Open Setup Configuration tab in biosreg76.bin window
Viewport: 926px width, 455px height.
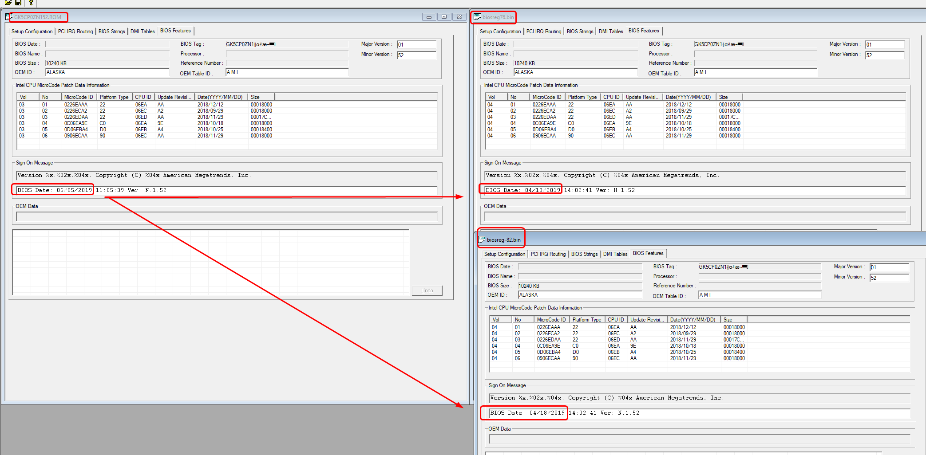click(500, 31)
